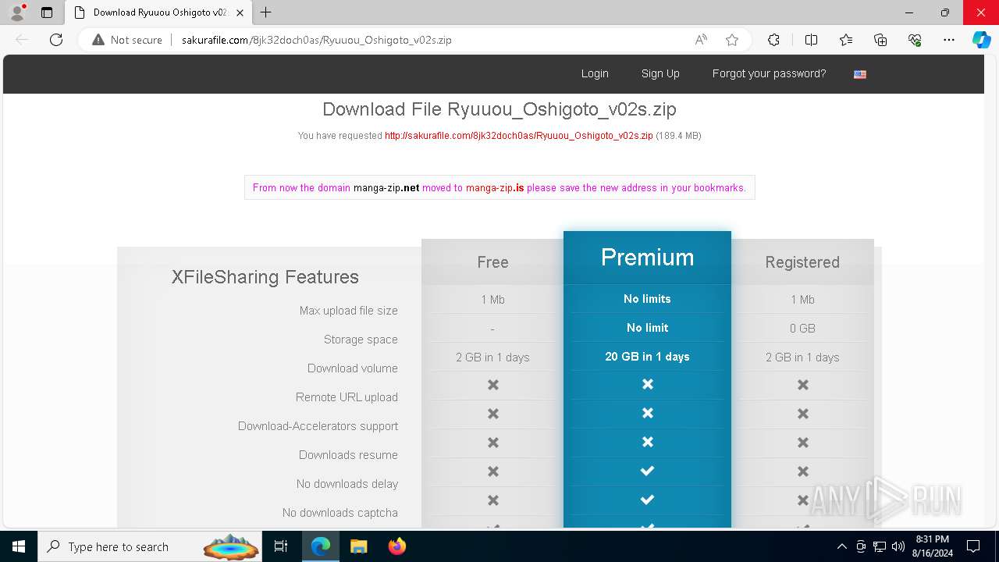
Task: Click Forgot your password link
Action: [769, 73]
